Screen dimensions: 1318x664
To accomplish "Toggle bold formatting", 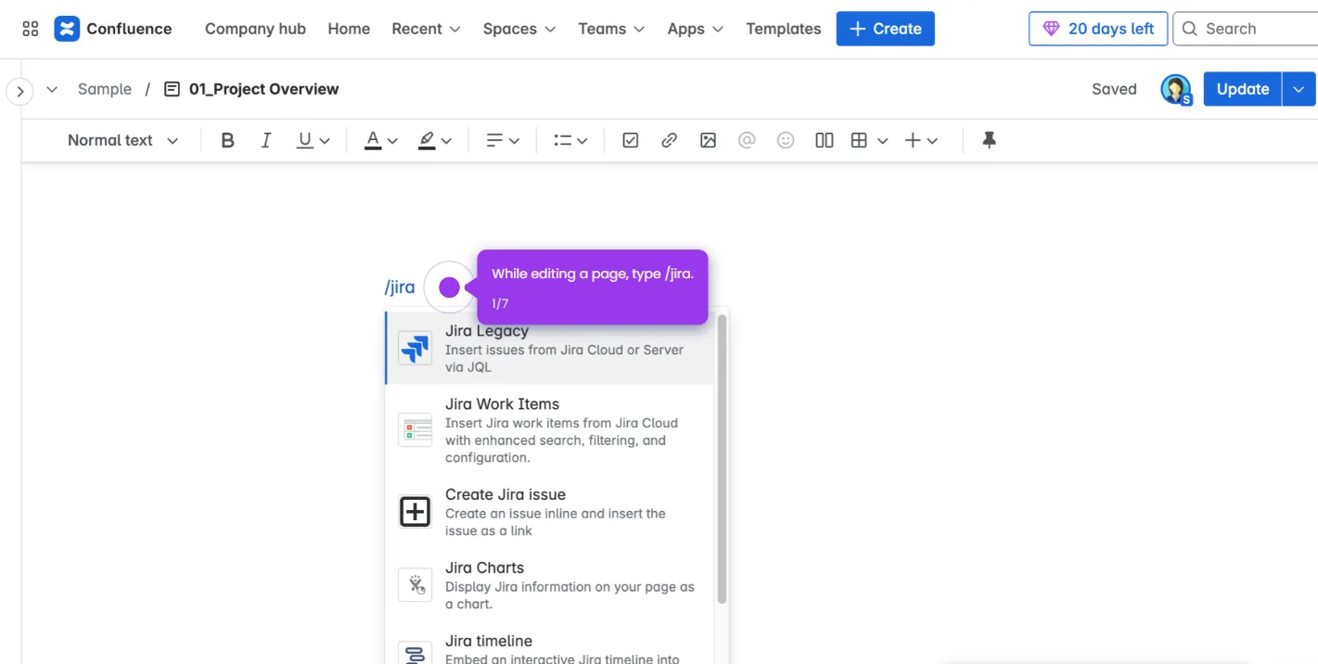I will [227, 140].
